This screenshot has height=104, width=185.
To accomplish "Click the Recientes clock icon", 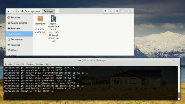I will [9, 17].
